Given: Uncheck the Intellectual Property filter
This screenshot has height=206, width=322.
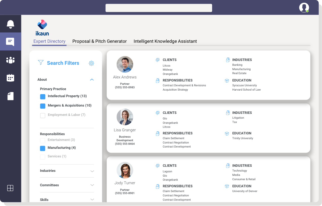Looking at the screenshot, I should (43, 96).
